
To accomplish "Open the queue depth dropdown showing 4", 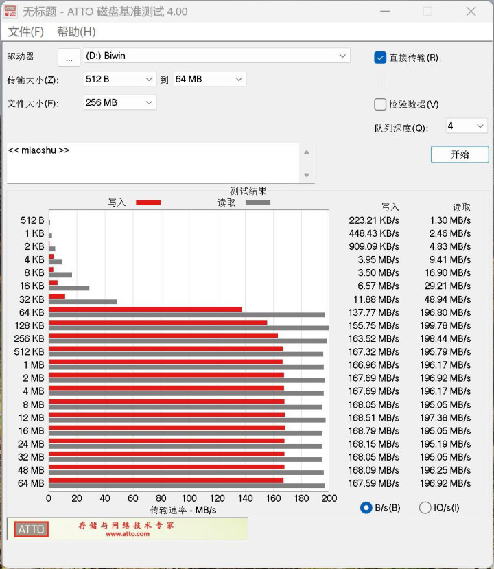I will (467, 126).
